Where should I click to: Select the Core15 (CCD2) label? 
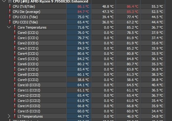click(x=29, y=111)
